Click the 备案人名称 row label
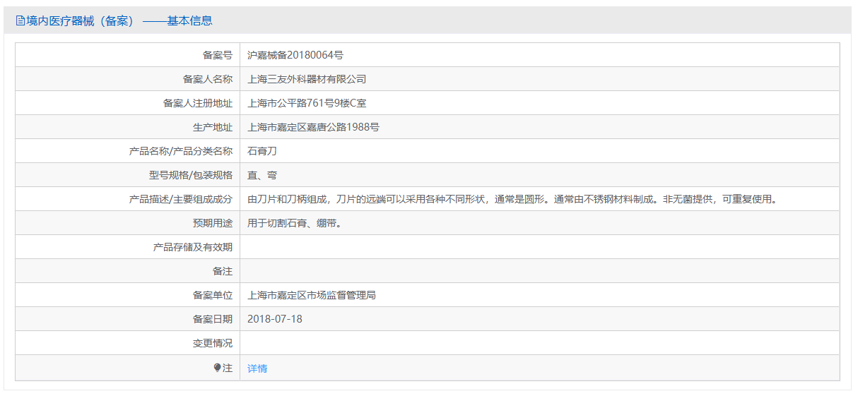 (208, 79)
